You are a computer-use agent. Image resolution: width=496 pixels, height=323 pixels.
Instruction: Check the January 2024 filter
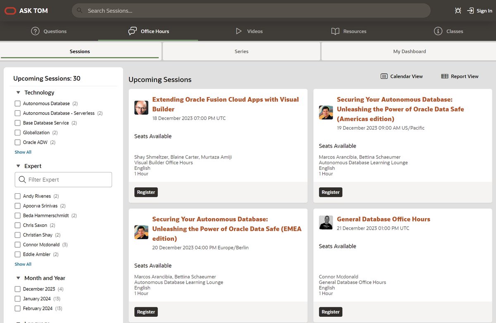coord(17,299)
